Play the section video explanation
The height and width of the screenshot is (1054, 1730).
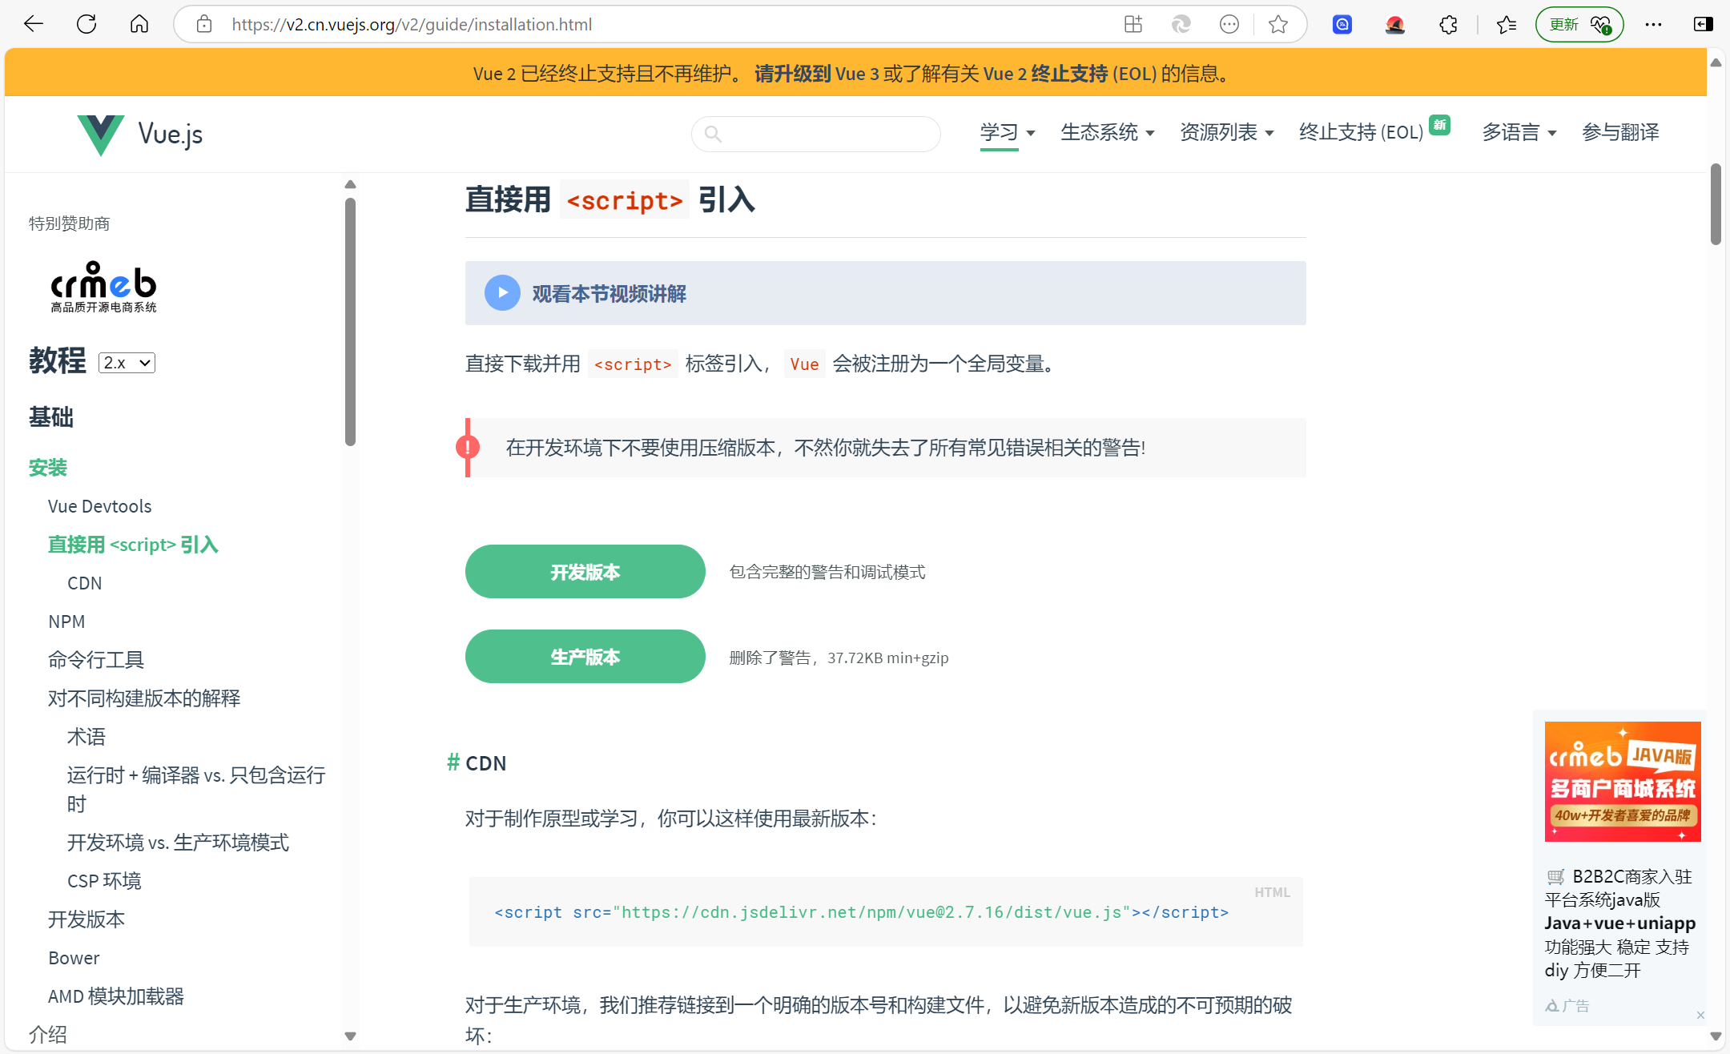[x=502, y=293]
